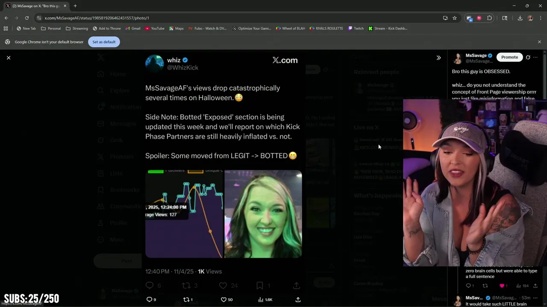Open media control icon in toolbar
The image size is (547, 307).
505,18
